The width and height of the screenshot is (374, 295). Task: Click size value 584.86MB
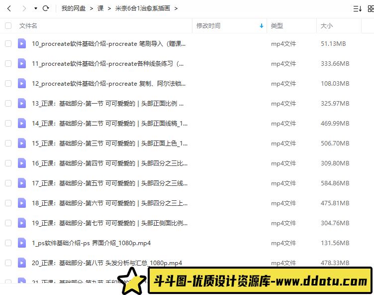pos(335,183)
